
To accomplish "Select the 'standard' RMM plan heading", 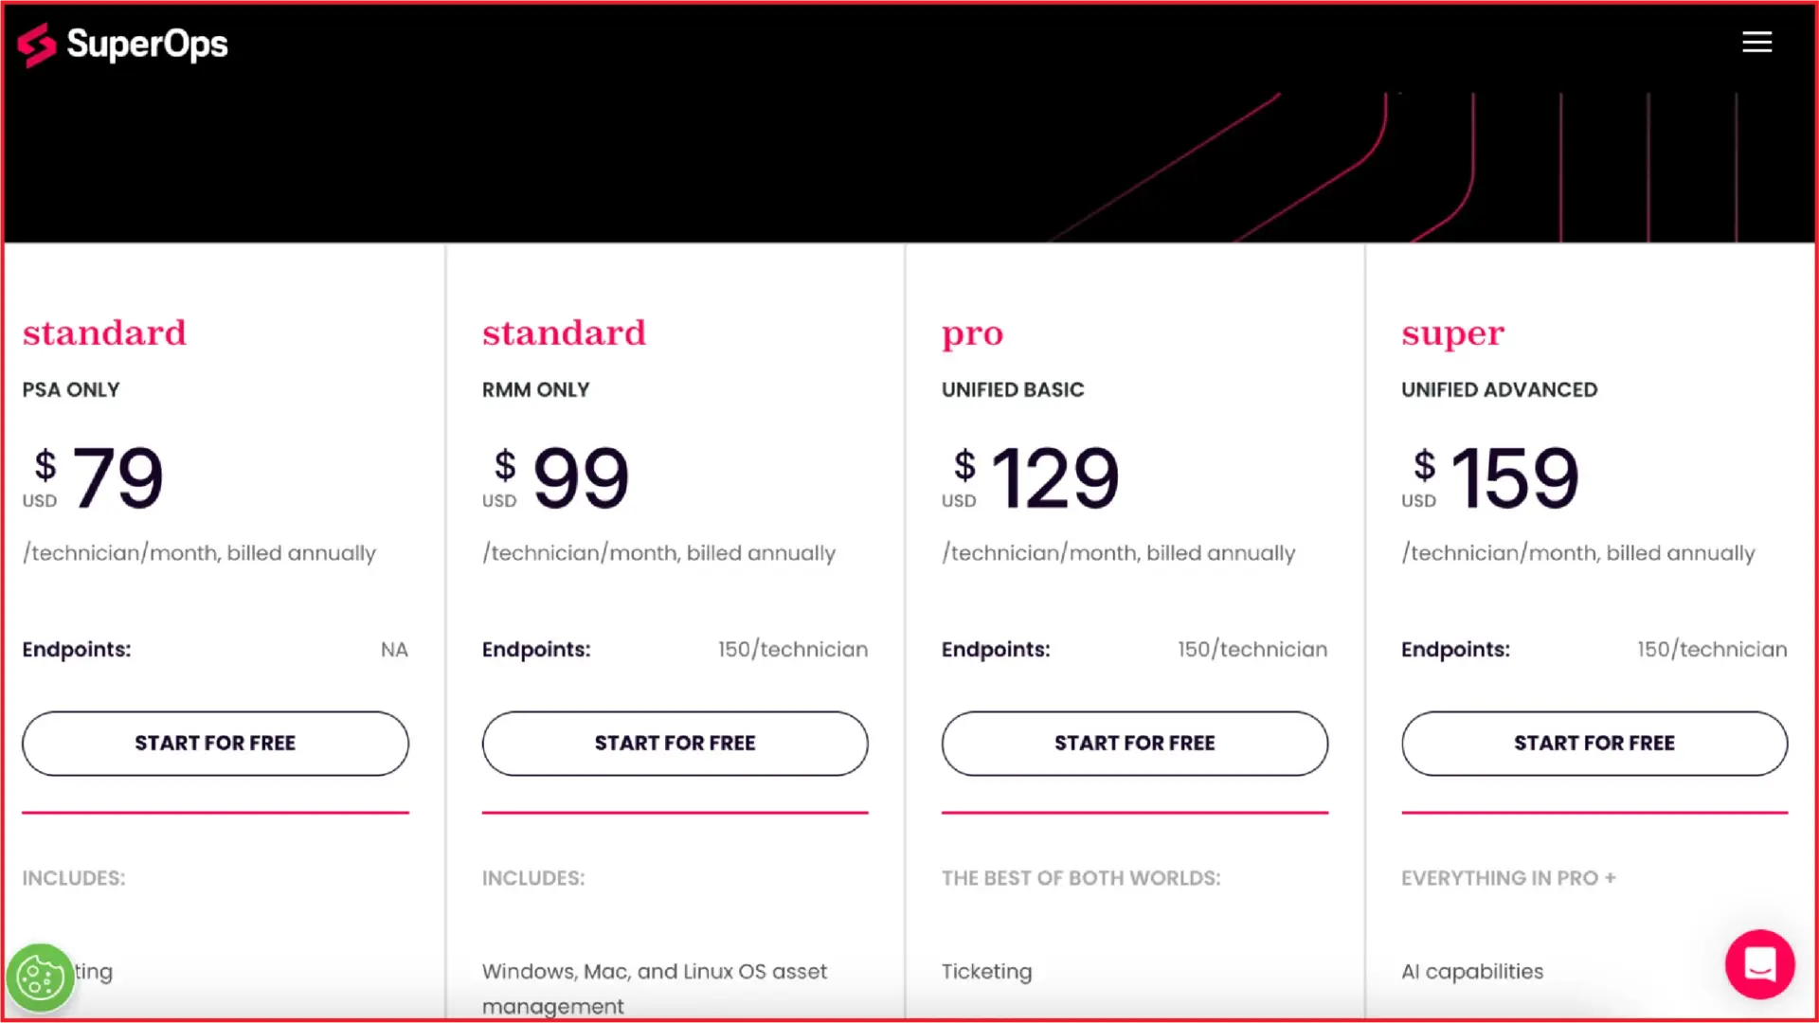I will [x=564, y=333].
